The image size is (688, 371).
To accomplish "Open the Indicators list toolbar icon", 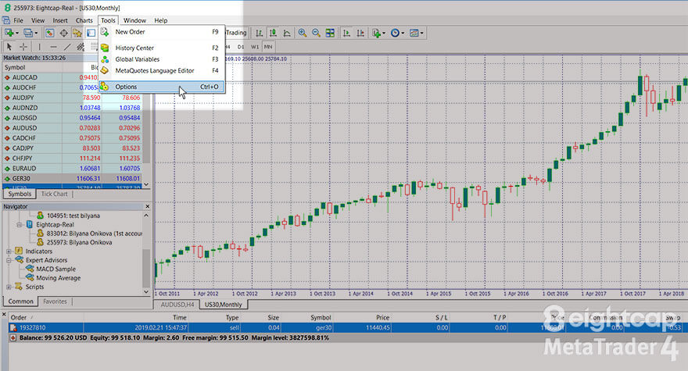I will [377, 33].
